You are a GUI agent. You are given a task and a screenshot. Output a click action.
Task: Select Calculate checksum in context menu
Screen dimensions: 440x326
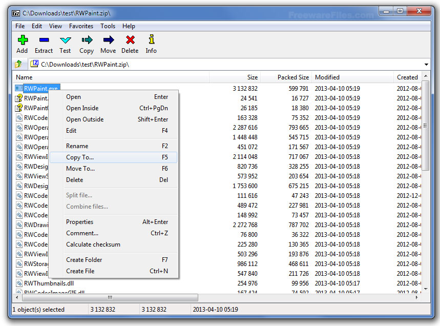(113, 244)
